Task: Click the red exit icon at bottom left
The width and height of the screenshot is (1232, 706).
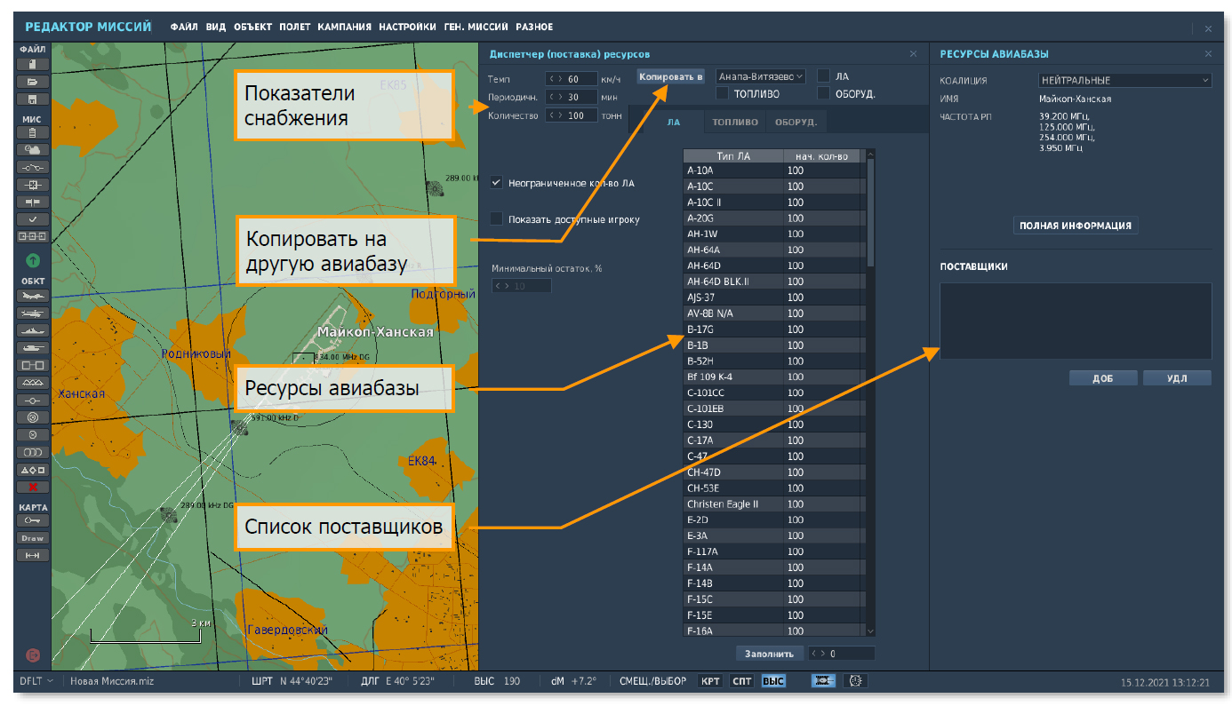Action: point(33,655)
